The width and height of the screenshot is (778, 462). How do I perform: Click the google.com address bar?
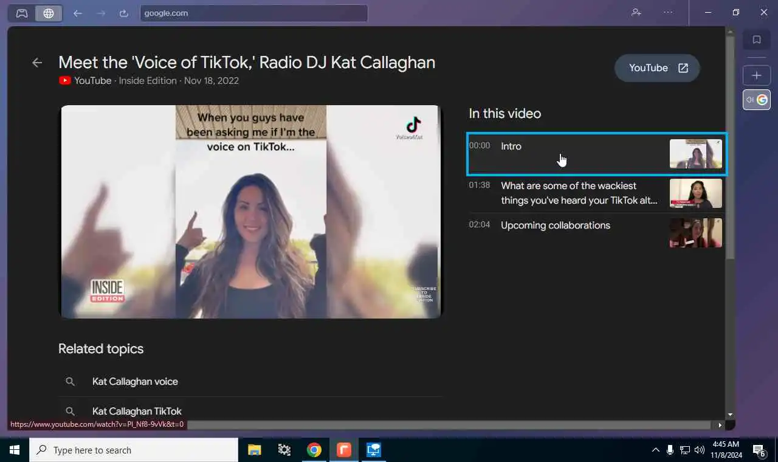pos(253,13)
